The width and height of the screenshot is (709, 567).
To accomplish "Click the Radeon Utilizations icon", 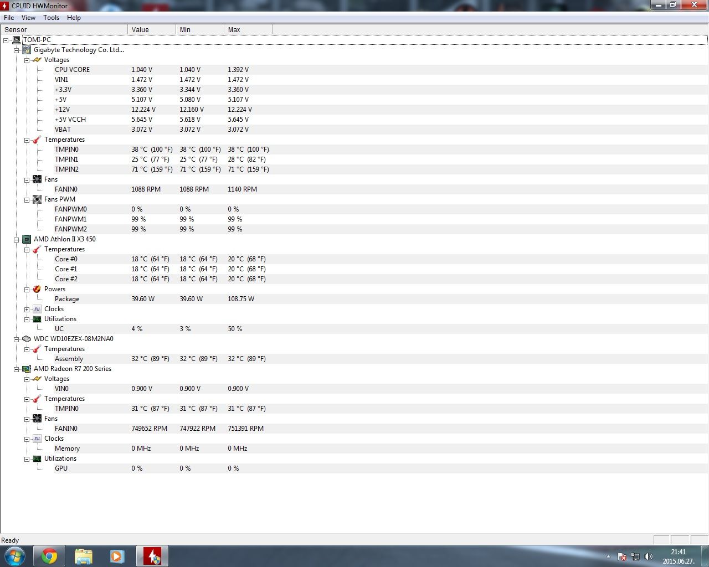I will point(37,458).
